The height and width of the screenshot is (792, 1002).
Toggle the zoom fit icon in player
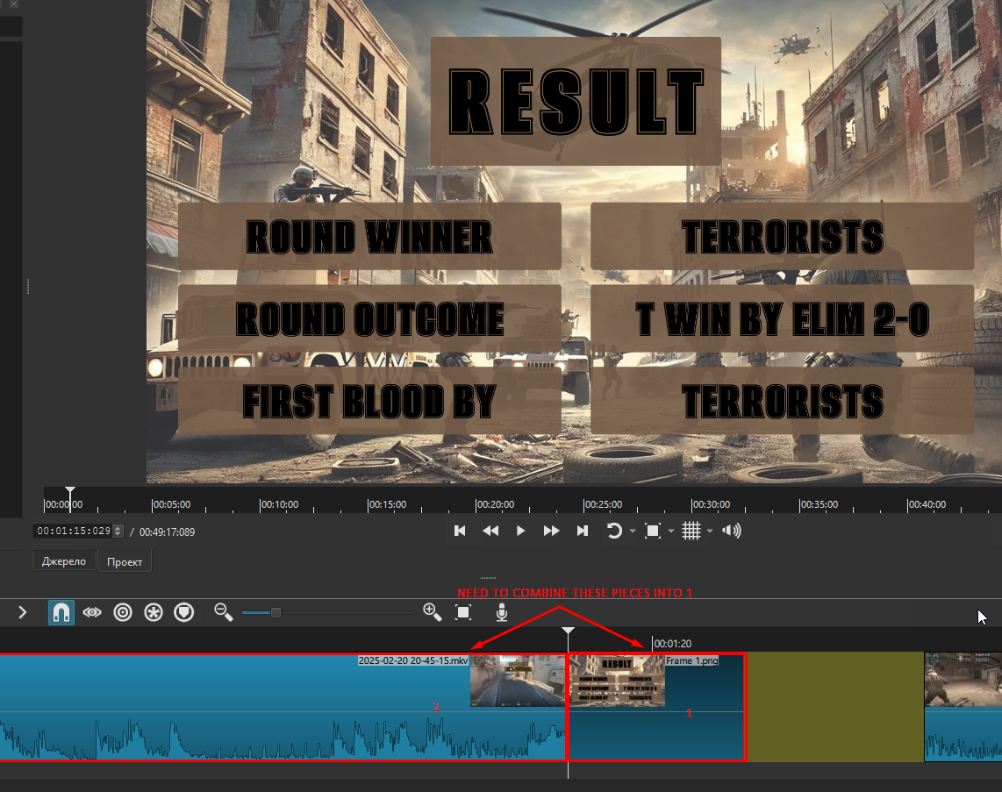653,531
